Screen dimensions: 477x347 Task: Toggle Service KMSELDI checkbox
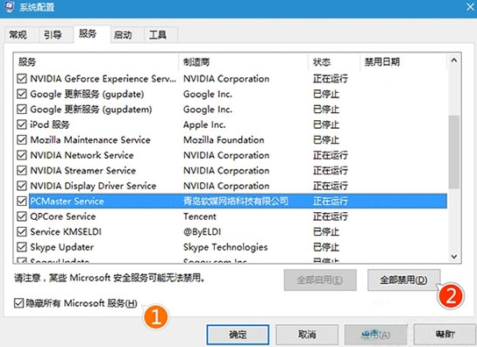pyautogui.click(x=22, y=231)
